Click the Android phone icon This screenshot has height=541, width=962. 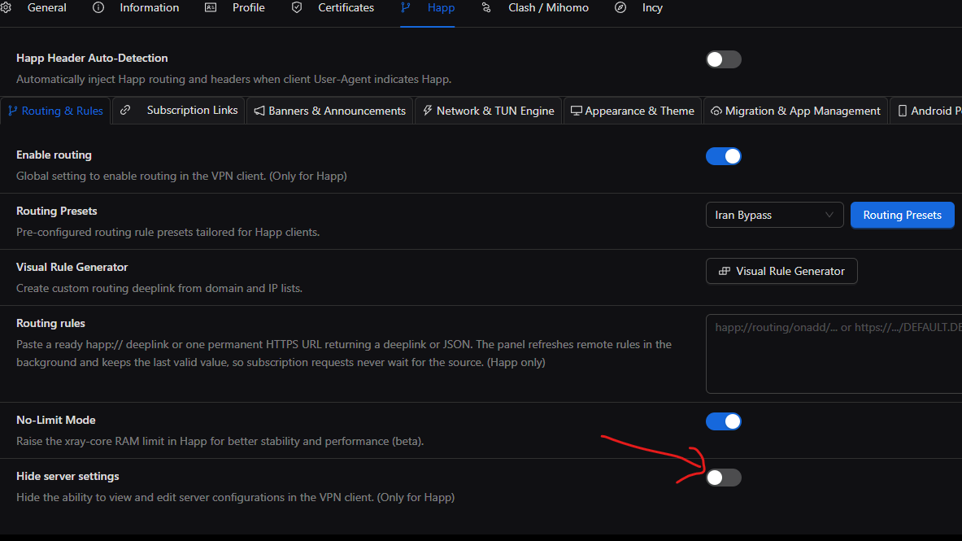pos(903,111)
